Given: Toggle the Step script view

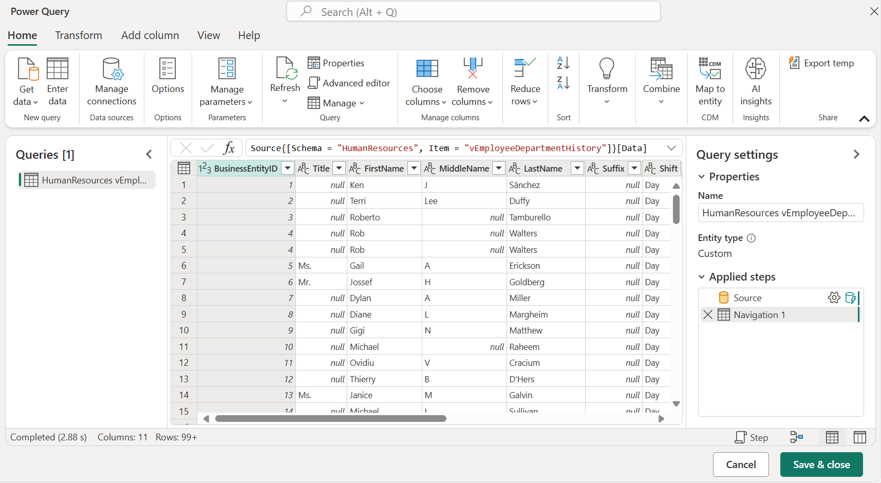Looking at the screenshot, I should [751, 437].
